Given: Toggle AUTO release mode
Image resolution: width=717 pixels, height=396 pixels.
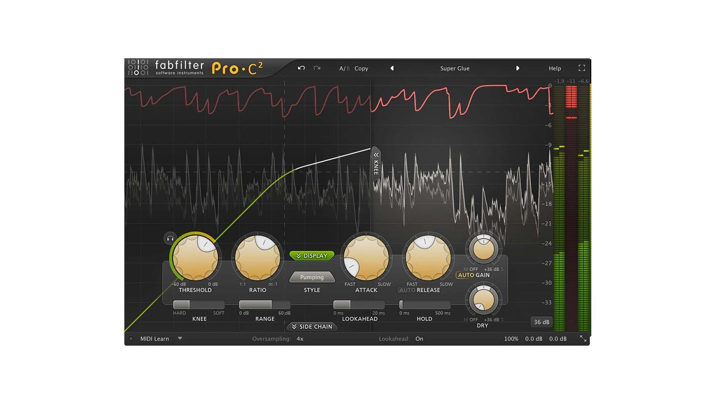Looking at the screenshot, I should tap(407, 290).
